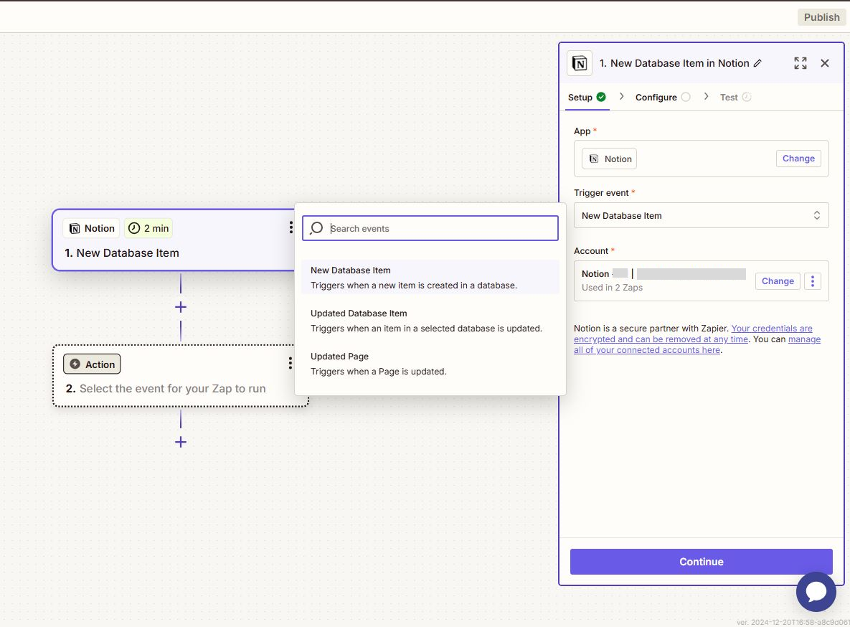Screen dimensions: 850x627
Task: Expand the panel to full screen
Action: 800,63
